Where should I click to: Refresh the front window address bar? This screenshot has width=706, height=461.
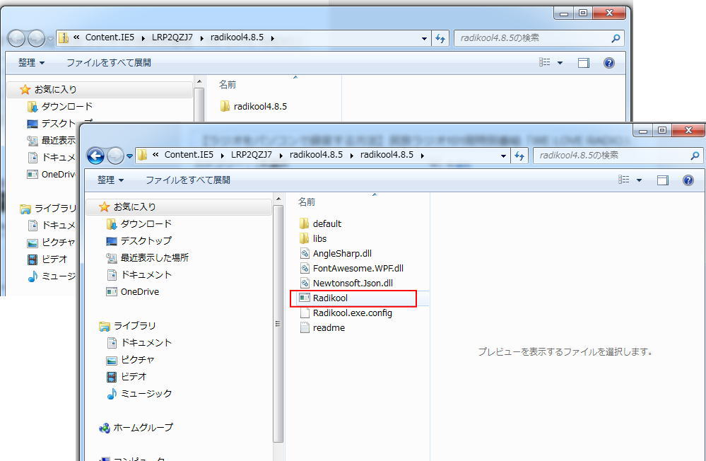click(519, 156)
